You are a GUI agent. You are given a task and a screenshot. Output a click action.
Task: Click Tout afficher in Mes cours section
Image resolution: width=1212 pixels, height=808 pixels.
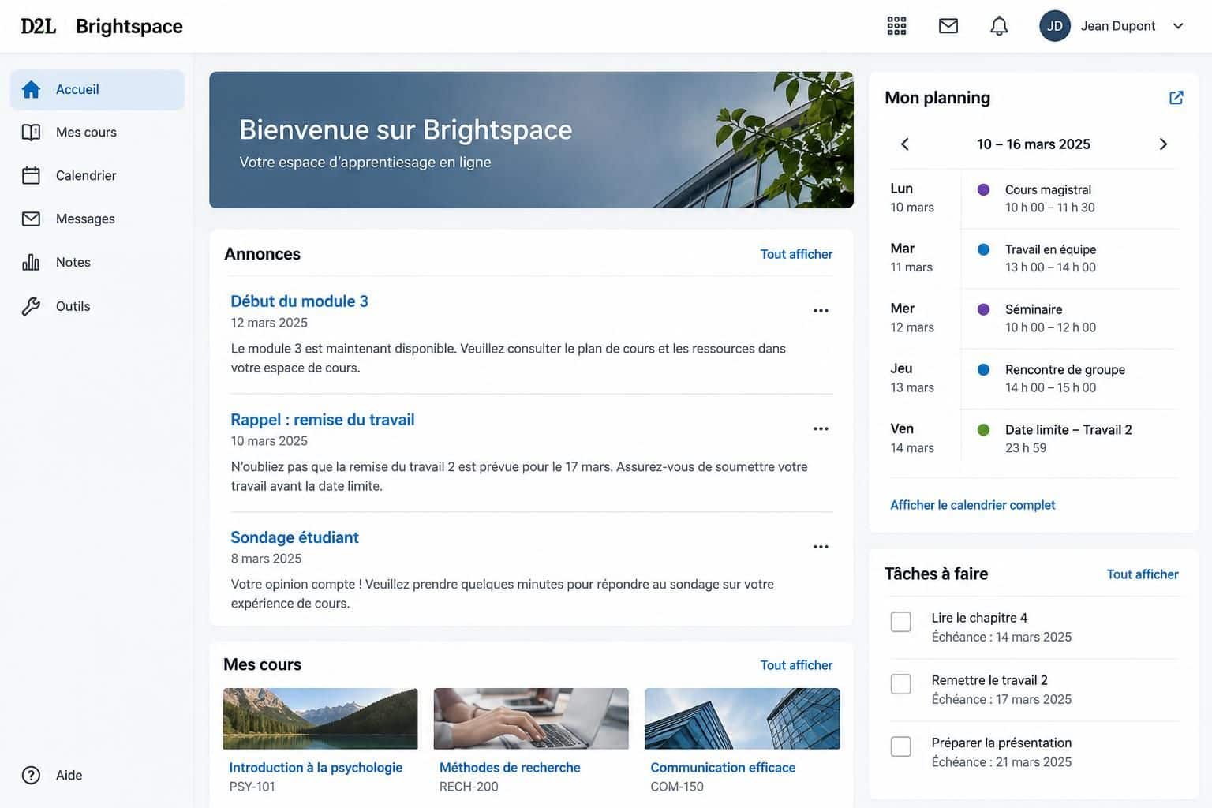click(796, 665)
